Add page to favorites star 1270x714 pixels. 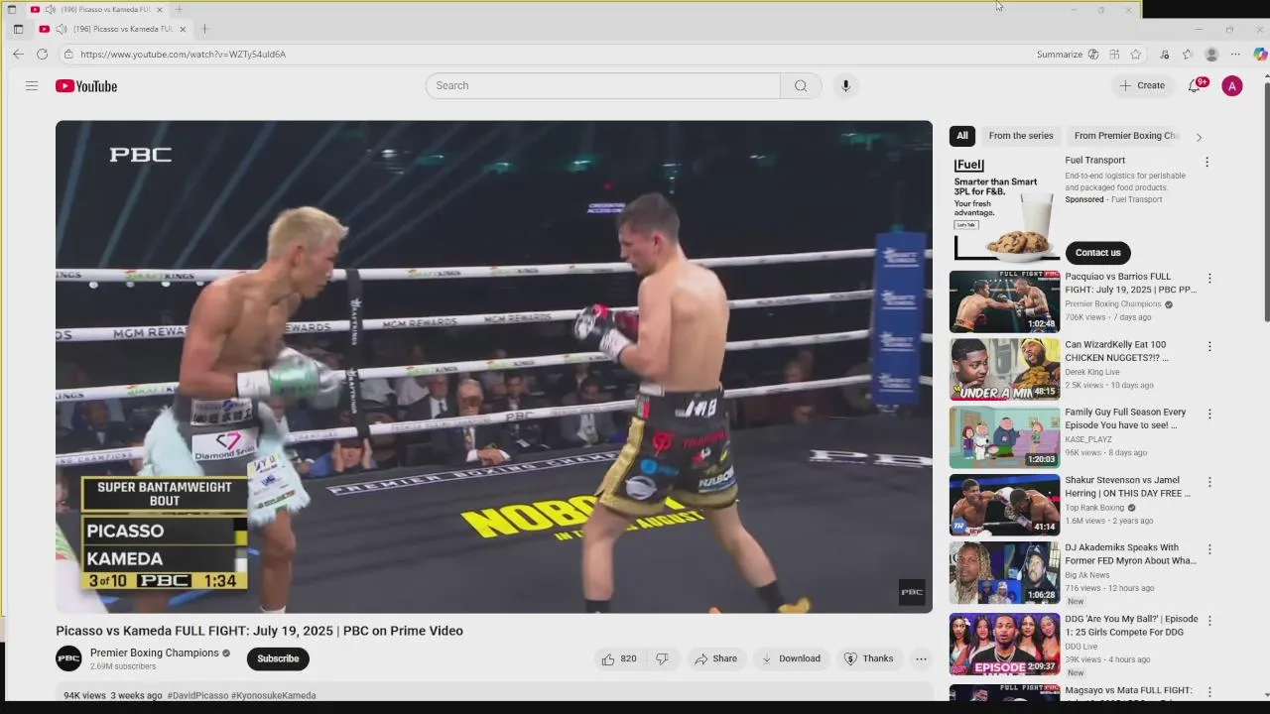[x=1136, y=55]
